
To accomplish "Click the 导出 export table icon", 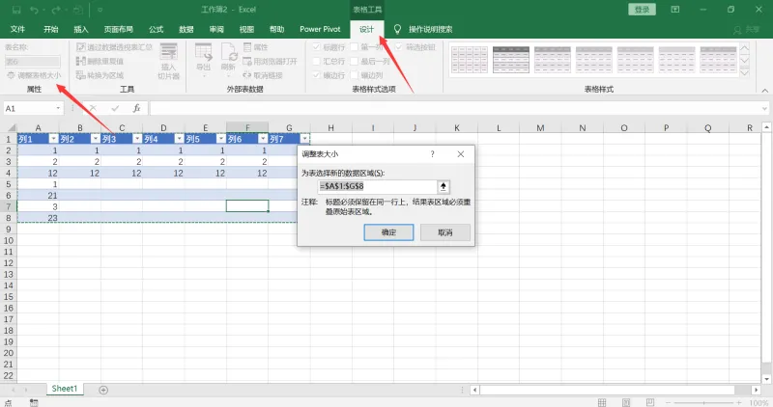I will click(203, 52).
